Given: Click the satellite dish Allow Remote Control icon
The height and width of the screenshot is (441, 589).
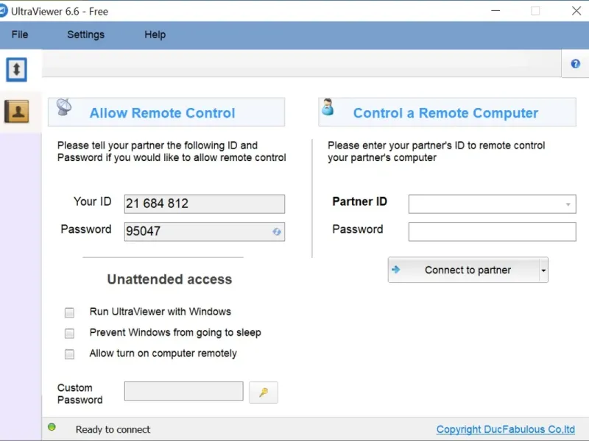Looking at the screenshot, I should [64, 108].
